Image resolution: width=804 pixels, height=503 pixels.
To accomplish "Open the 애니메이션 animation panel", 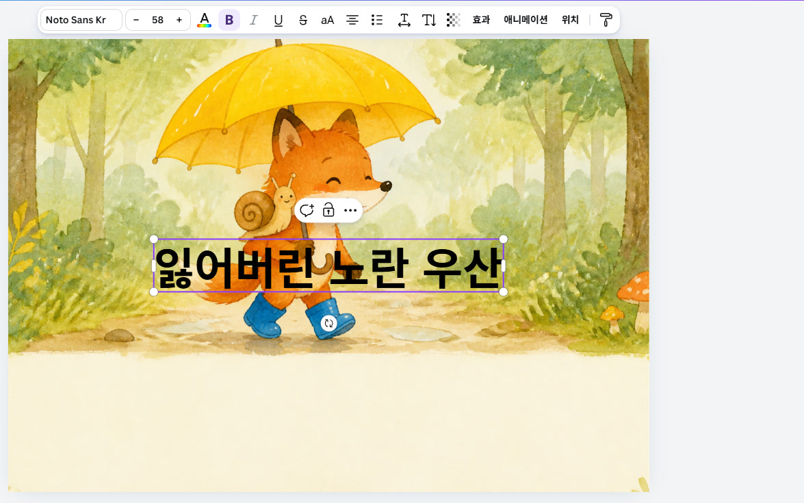I will point(526,20).
